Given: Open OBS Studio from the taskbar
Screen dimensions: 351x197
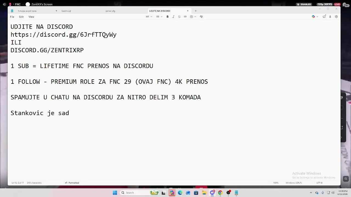Looking at the screenshot, I should pos(228,193).
